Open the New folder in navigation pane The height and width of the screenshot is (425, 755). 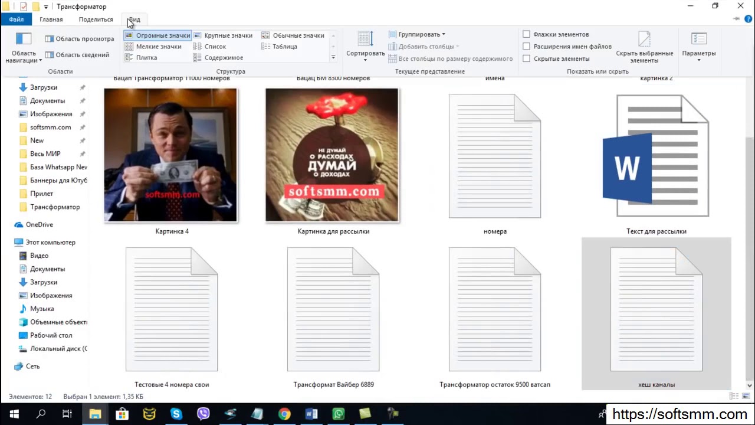(37, 140)
